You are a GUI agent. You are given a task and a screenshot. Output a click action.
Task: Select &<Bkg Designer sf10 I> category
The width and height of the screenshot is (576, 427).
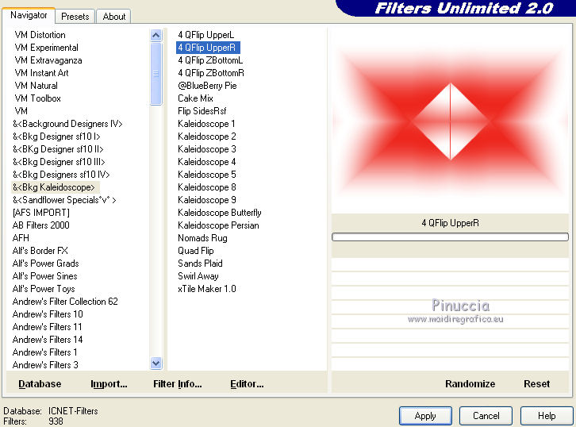pos(56,137)
